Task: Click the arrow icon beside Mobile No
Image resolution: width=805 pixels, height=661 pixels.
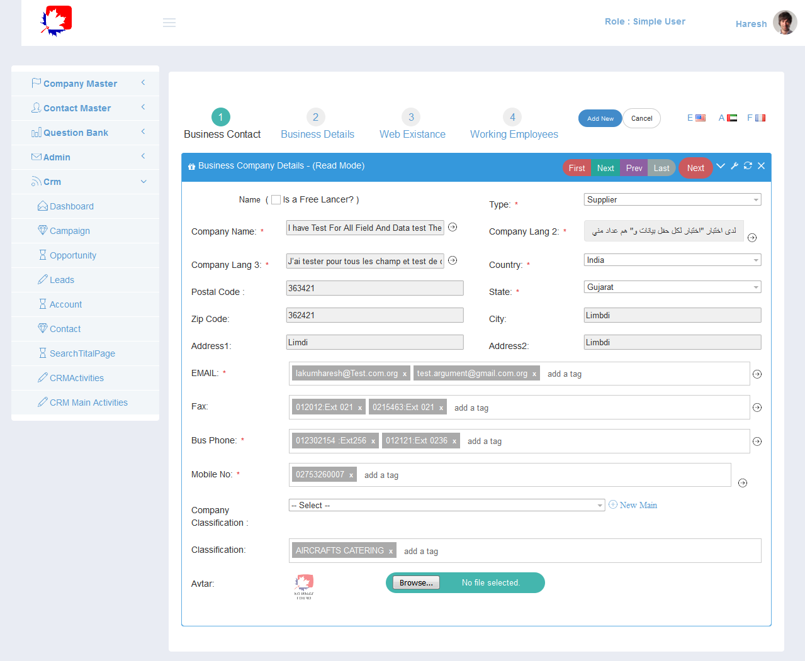Action: click(743, 482)
